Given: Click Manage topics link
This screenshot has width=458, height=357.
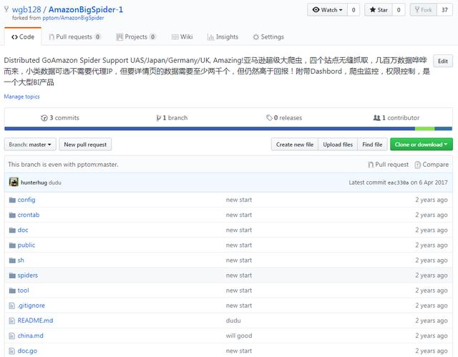Looking at the screenshot, I should (22, 97).
